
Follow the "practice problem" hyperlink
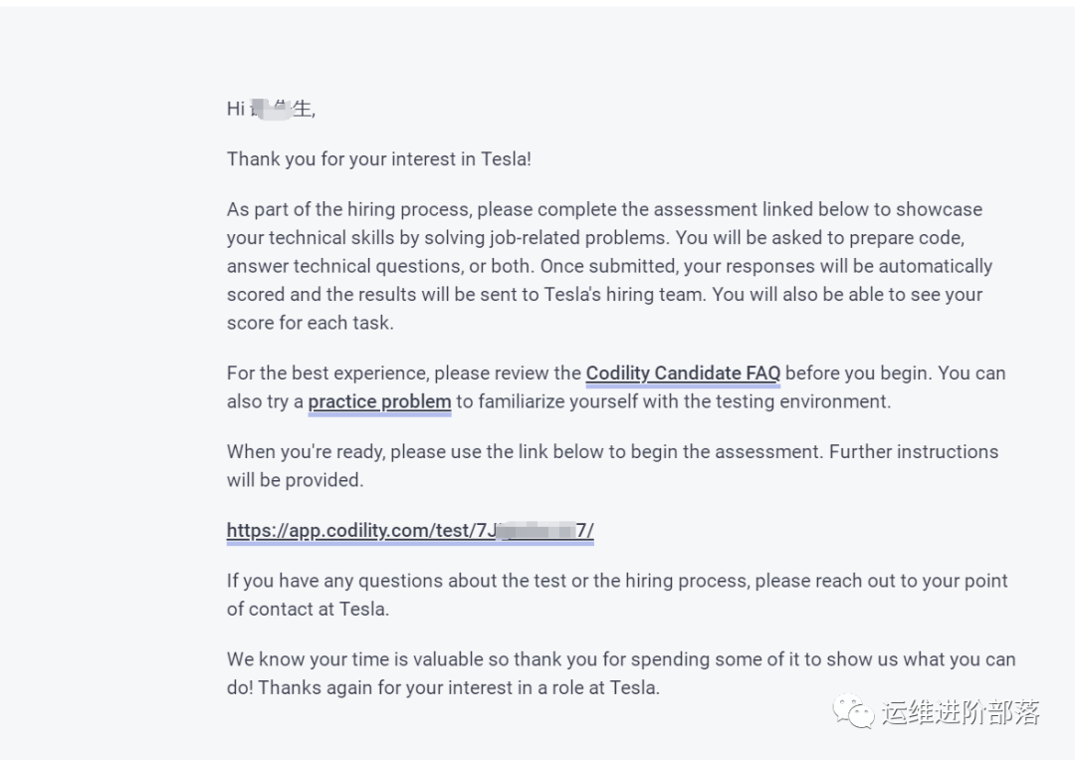coord(379,402)
